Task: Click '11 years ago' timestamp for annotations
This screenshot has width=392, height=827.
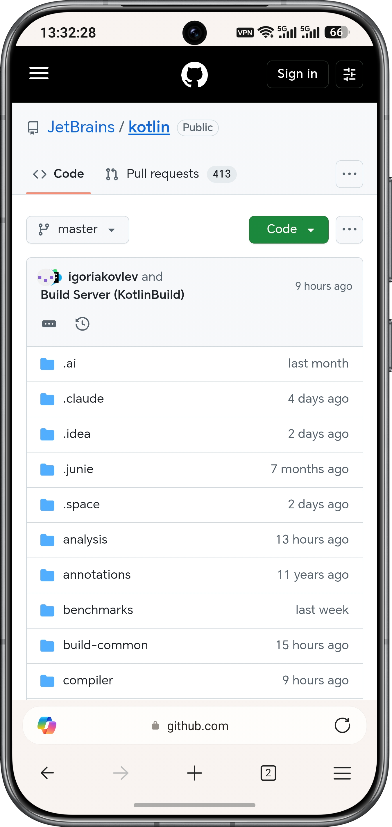Action: coord(313,575)
